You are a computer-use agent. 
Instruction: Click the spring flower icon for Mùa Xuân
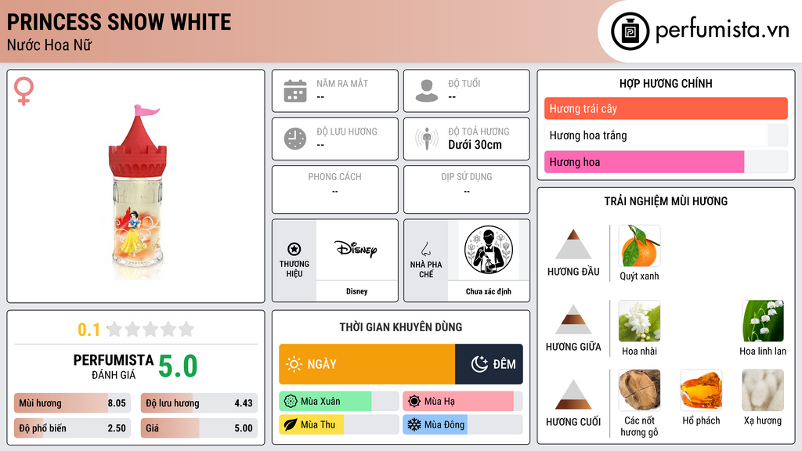click(x=291, y=402)
